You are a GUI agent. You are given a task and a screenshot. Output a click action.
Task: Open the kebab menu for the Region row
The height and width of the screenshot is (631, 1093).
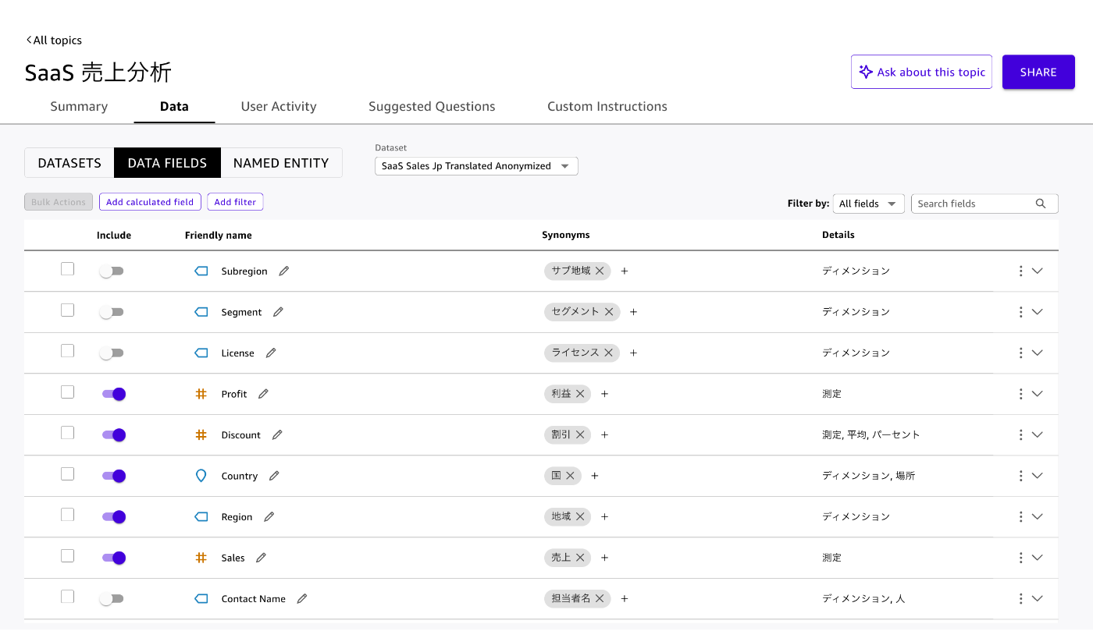(1020, 517)
